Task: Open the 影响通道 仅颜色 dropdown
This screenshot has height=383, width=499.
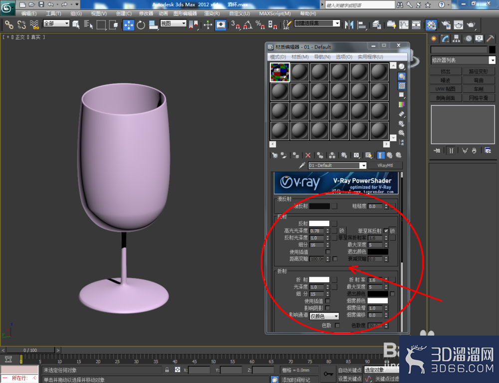Action: click(324, 316)
